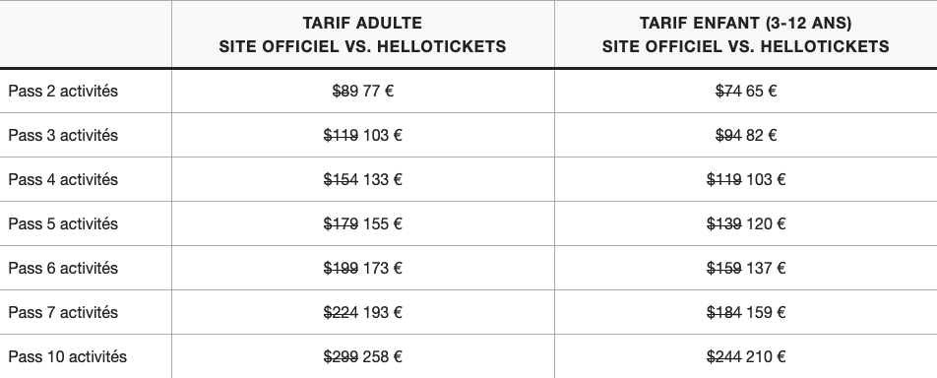937x378 pixels.
Task: Click the child price $74 65 €
Action: [746, 91]
